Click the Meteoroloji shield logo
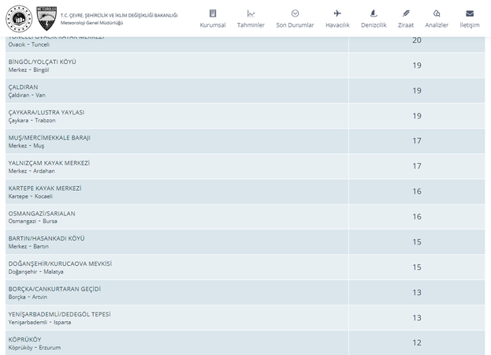The height and width of the screenshot is (355, 491). coord(46,18)
